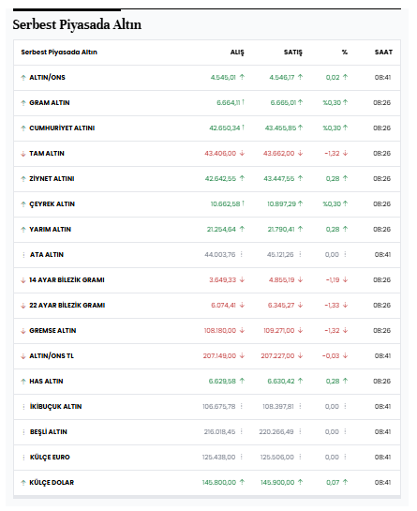Click the SATIŞ column header
Screen dimensions: 417x511
click(293, 53)
